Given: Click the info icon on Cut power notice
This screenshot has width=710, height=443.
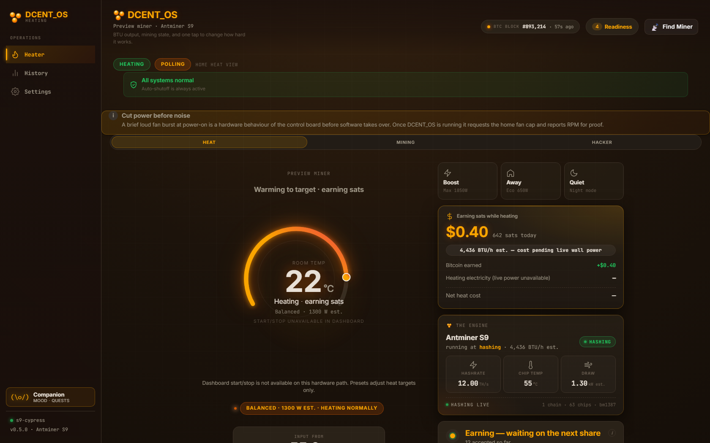Looking at the screenshot, I should (113, 116).
